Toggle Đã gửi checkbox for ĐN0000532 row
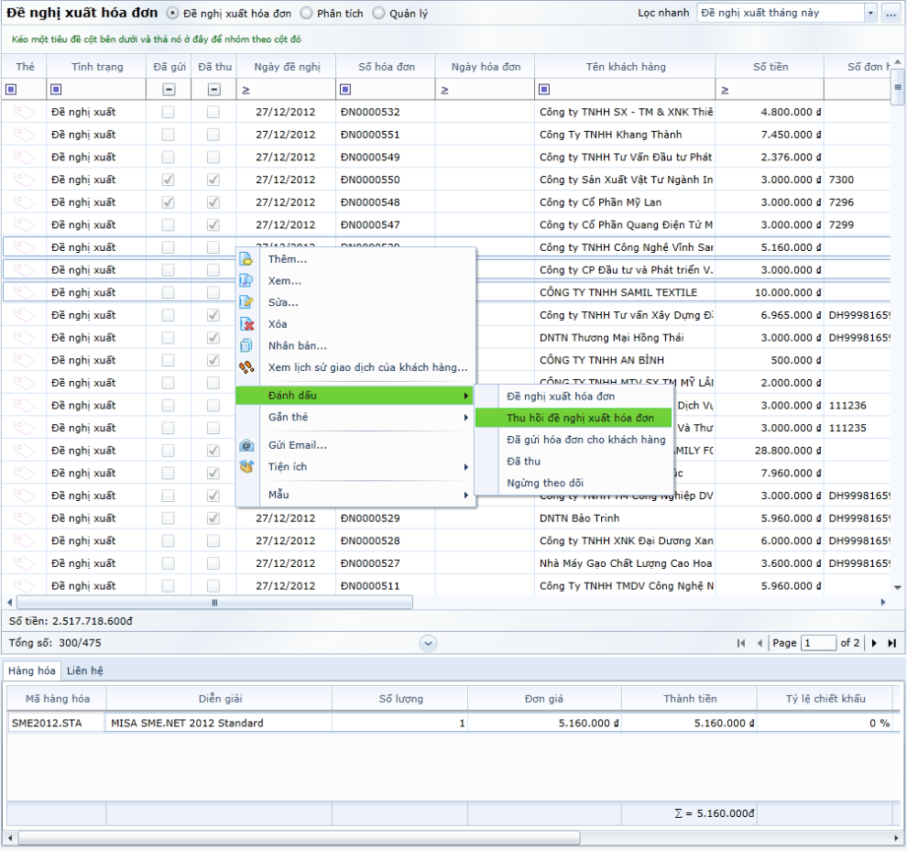This screenshot has height=850, width=907. pyautogui.click(x=168, y=112)
